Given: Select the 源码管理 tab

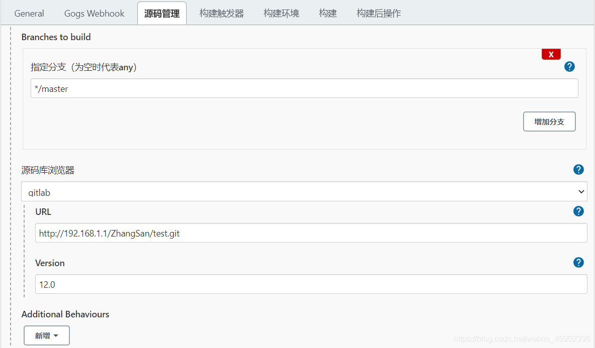Looking at the screenshot, I should pos(161,14).
